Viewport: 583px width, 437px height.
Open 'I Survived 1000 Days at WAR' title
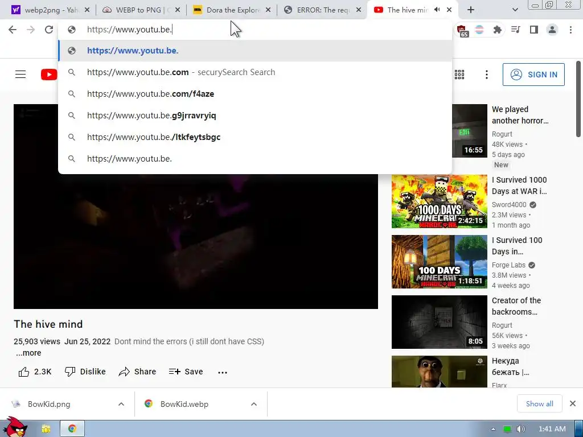[519, 185]
